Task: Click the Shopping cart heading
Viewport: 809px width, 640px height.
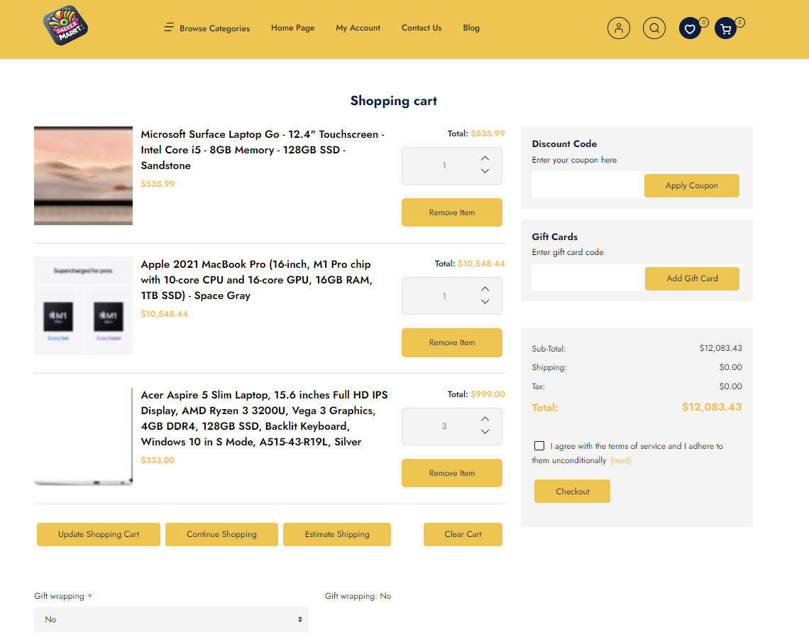Action: click(x=394, y=101)
